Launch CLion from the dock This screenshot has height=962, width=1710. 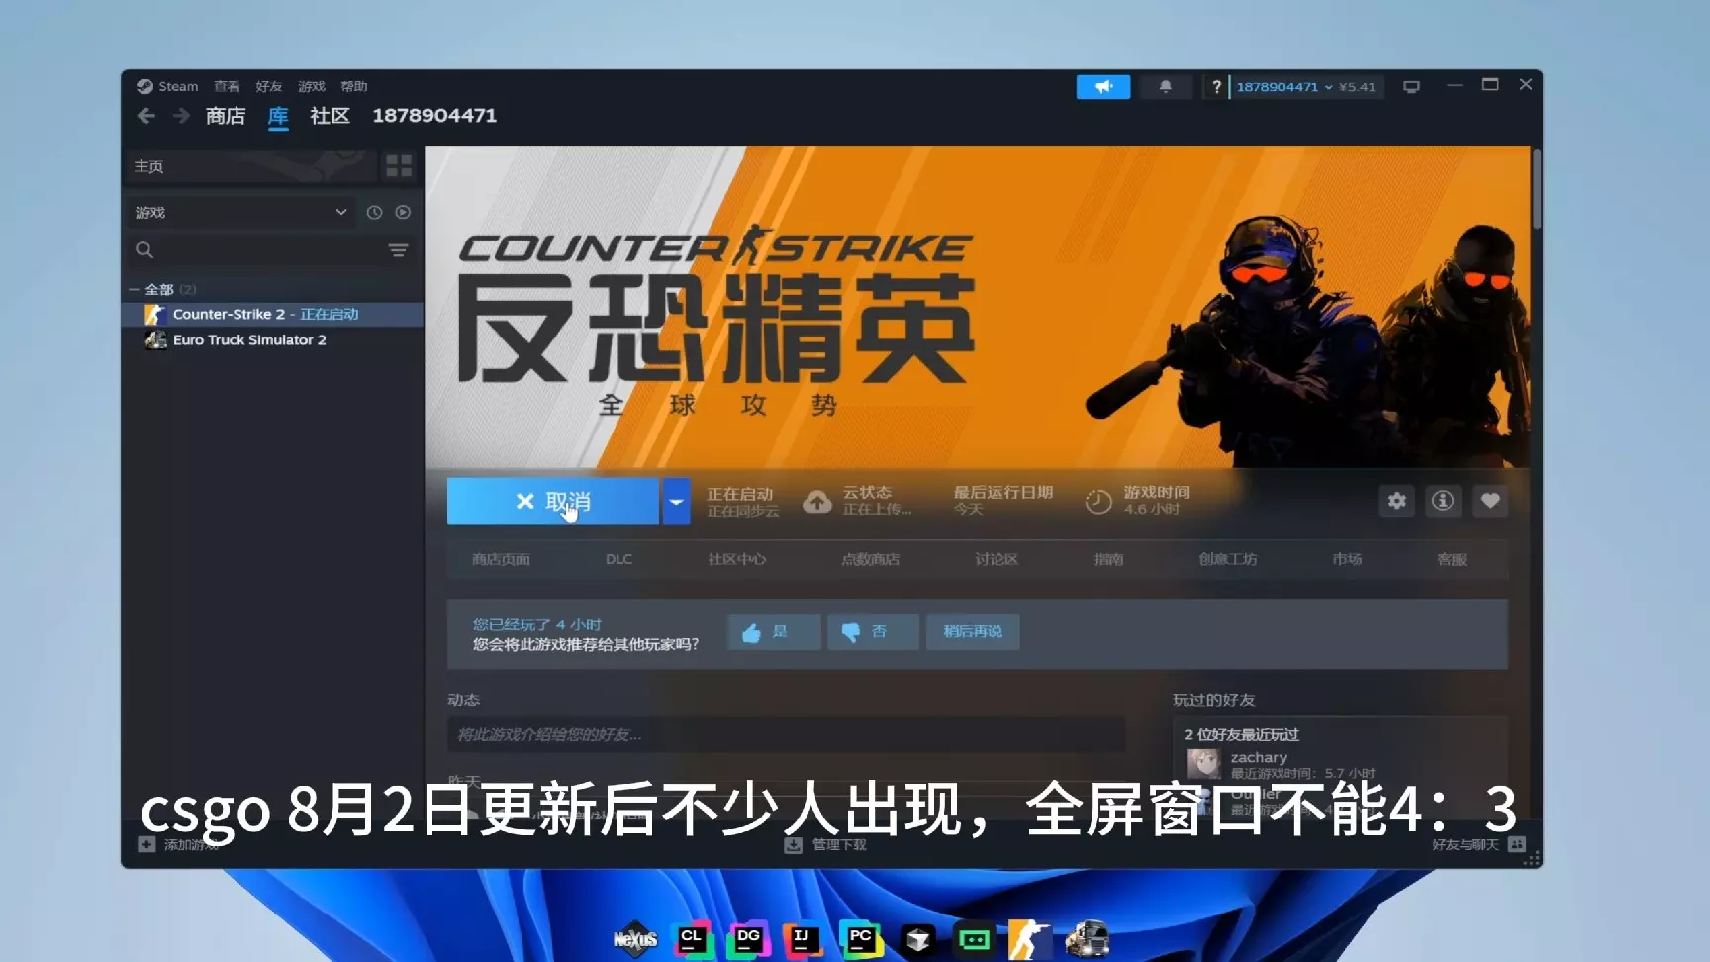click(692, 939)
